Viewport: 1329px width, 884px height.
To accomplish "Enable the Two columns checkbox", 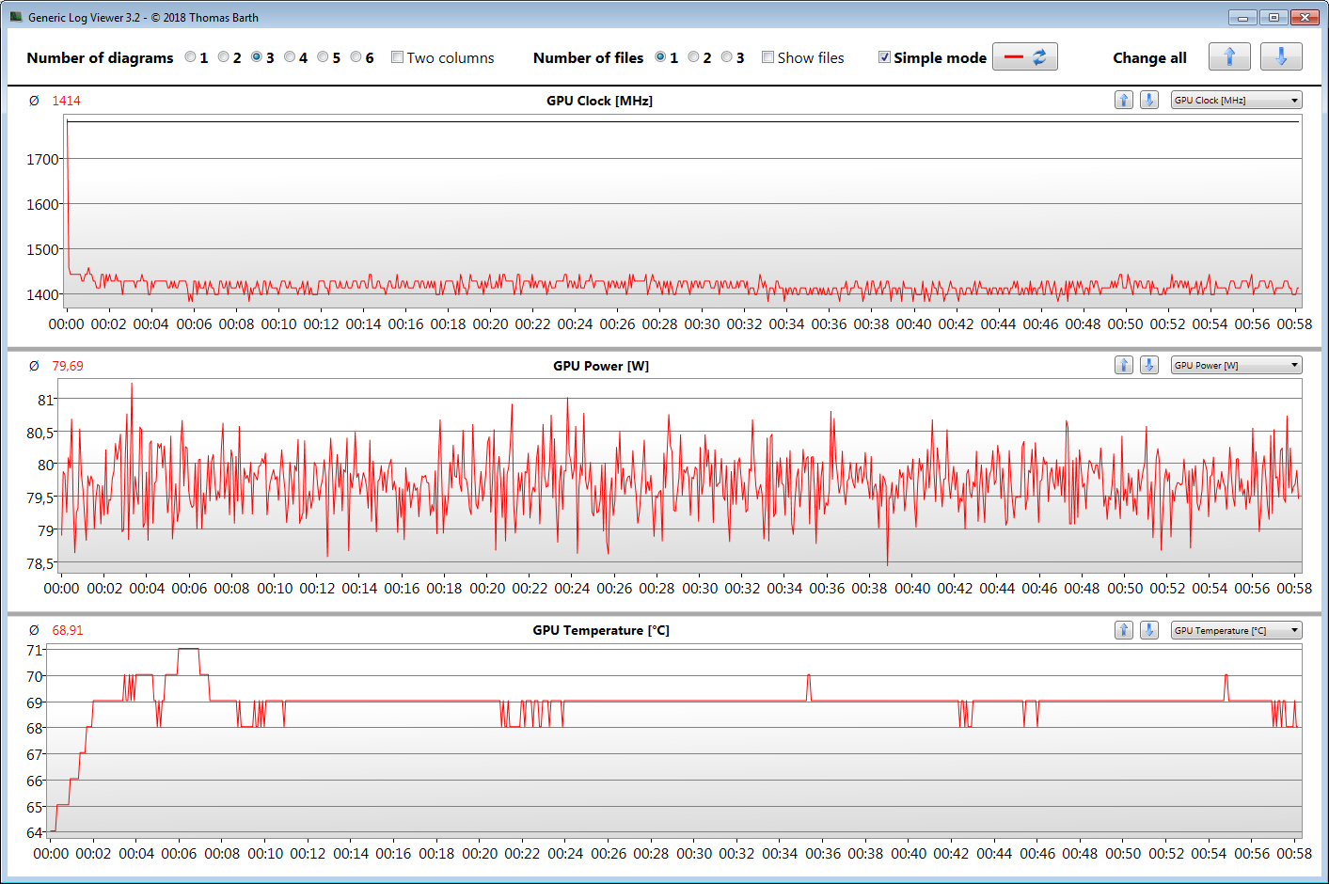I will coord(398,57).
